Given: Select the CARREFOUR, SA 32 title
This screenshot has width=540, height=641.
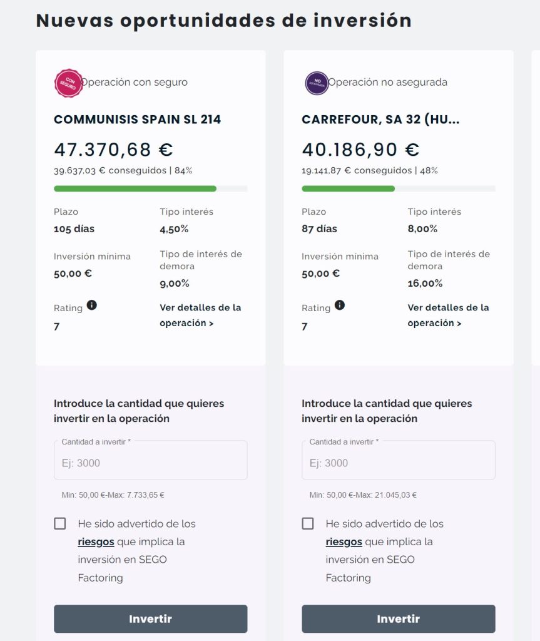Looking at the screenshot, I should 380,120.
